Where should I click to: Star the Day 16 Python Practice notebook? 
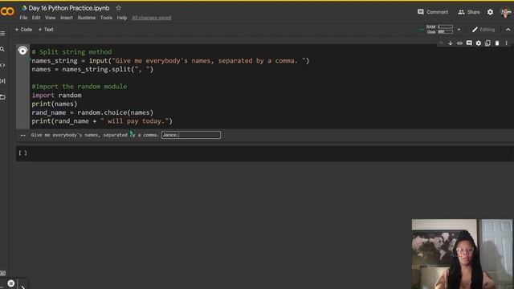click(118, 7)
